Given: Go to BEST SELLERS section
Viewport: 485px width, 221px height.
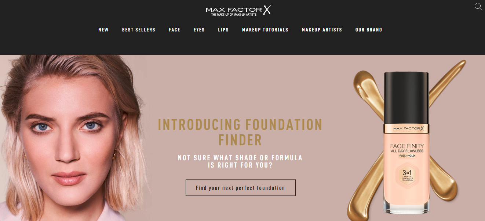Looking at the screenshot, I should pyautogui.click(x=139, y=30).
